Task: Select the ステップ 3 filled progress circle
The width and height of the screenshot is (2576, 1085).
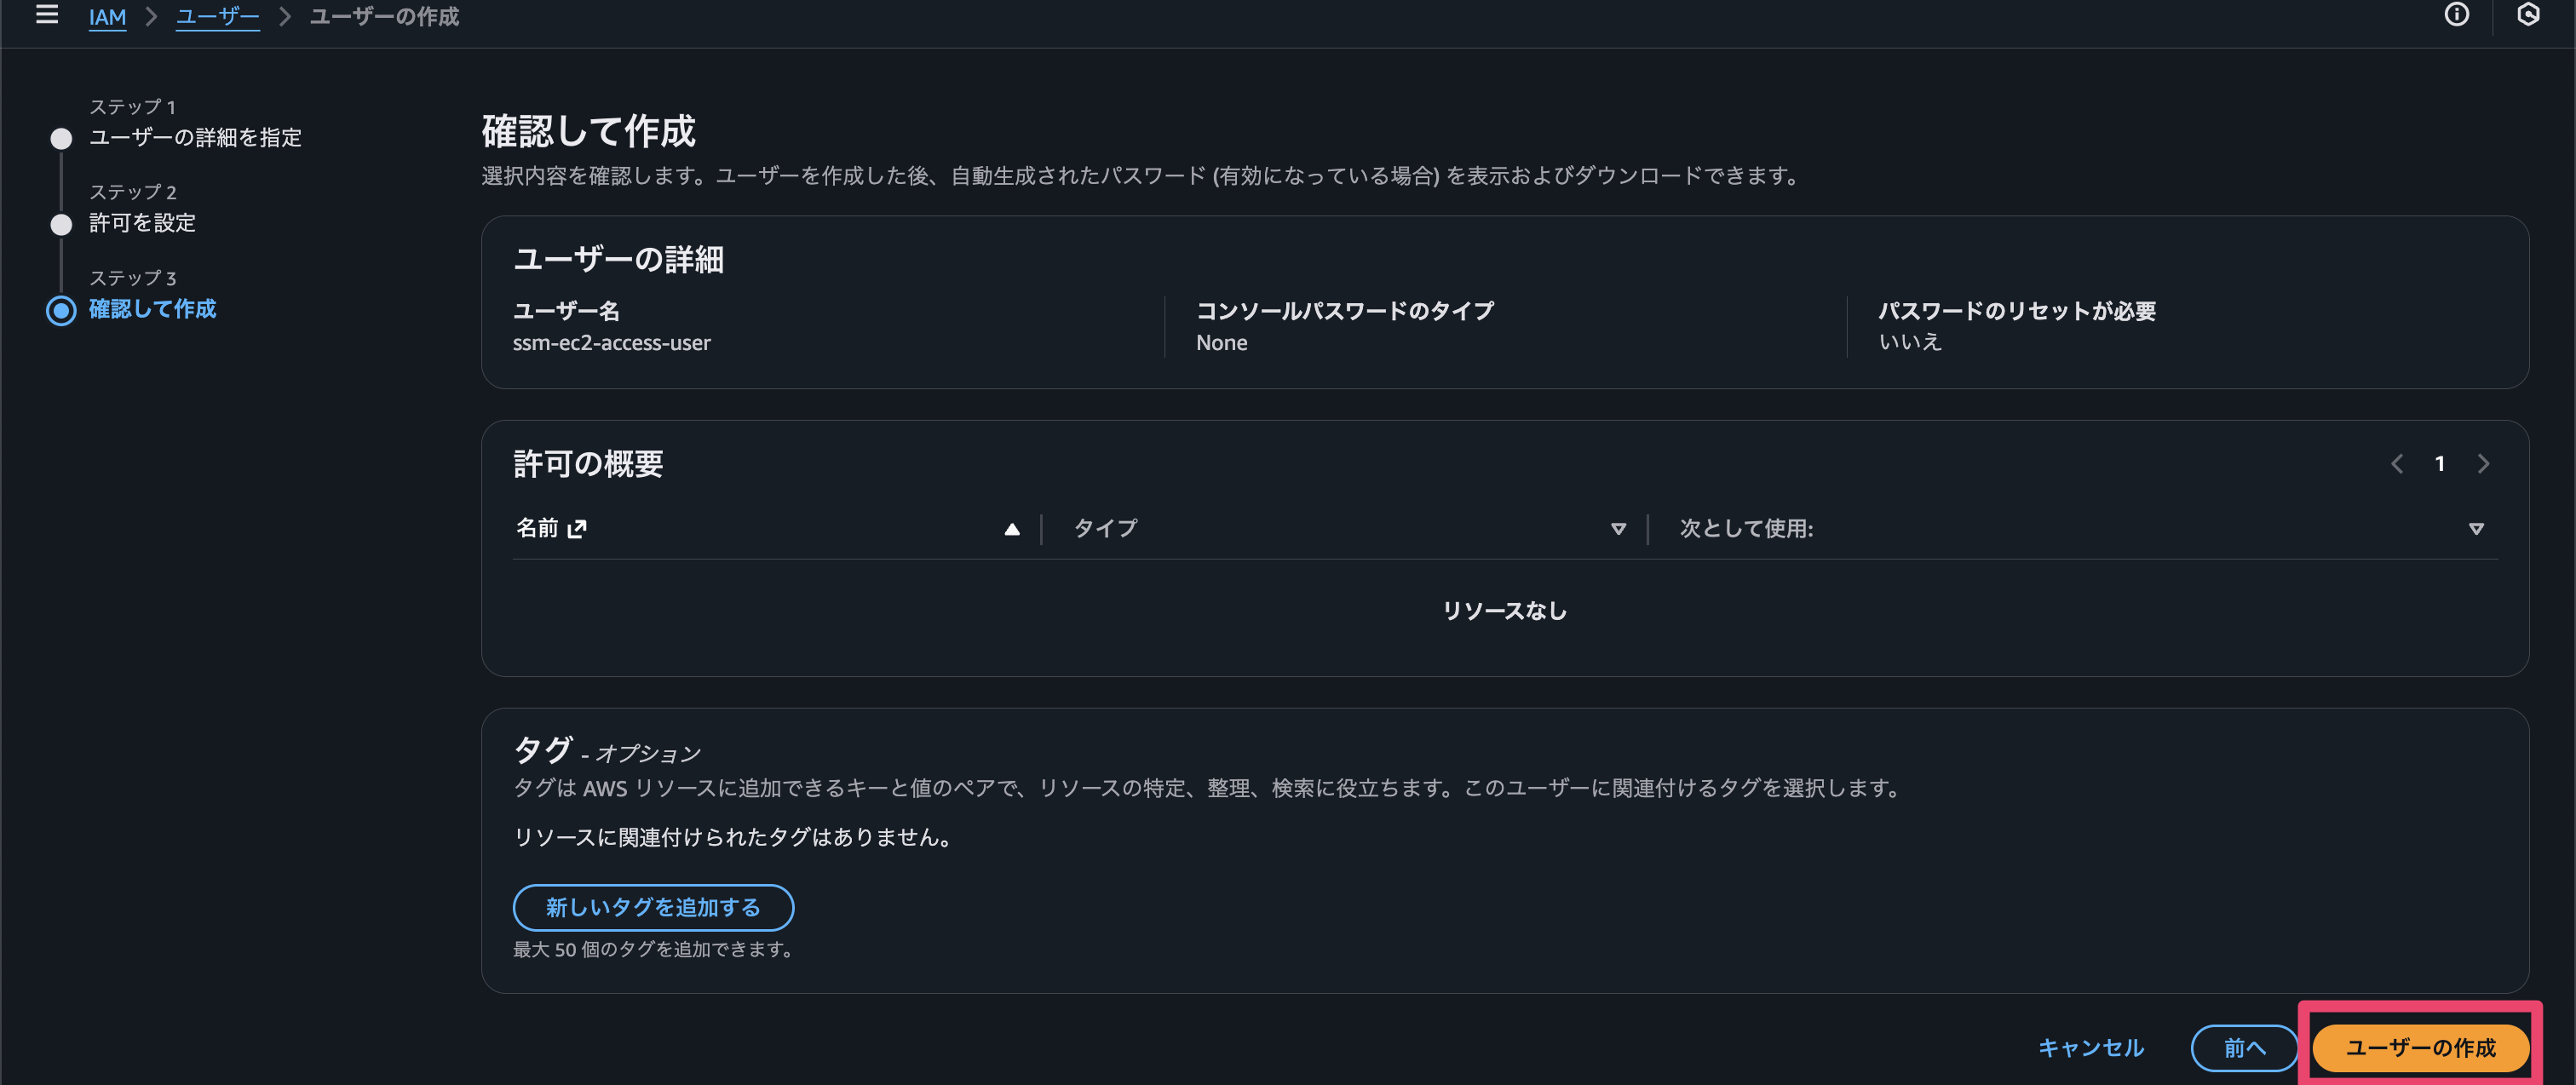Action: (61, 310)
